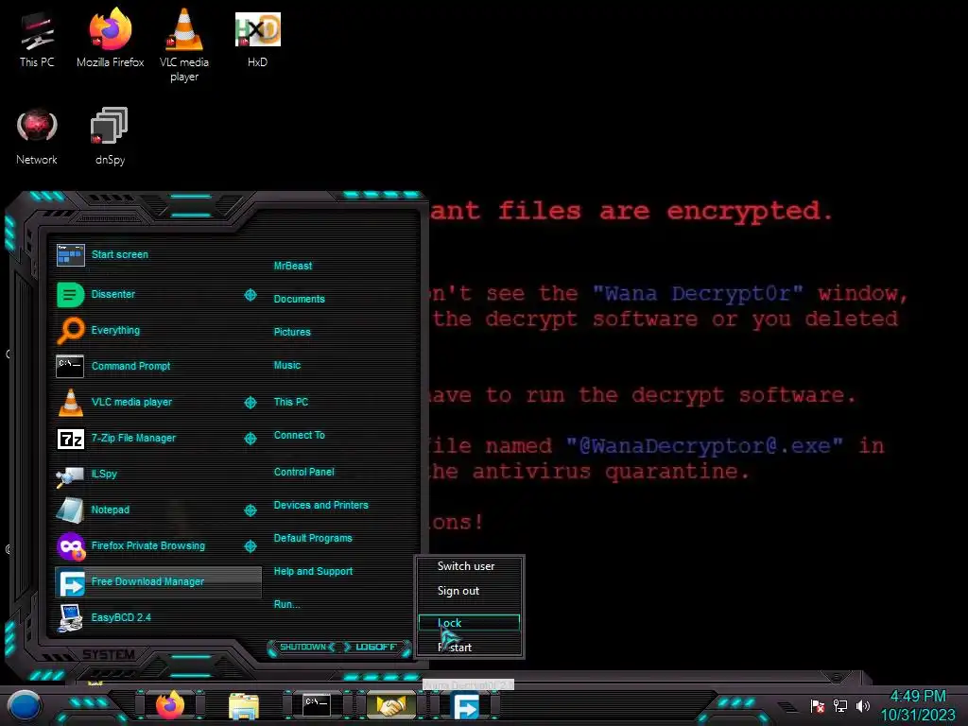Choose Switch user from power menu

[x=469, y=566]
